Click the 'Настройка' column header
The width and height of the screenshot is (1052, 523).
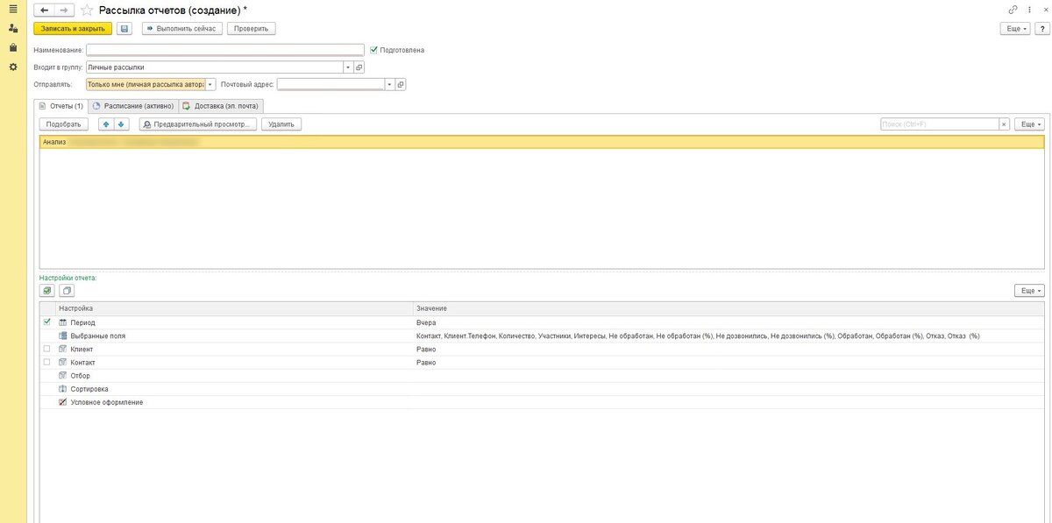pyautogui.click(x=234, y=308)
